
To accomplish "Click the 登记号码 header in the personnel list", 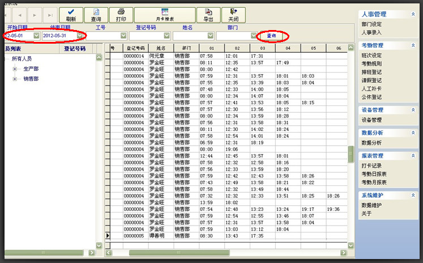I will click(76, 49).
